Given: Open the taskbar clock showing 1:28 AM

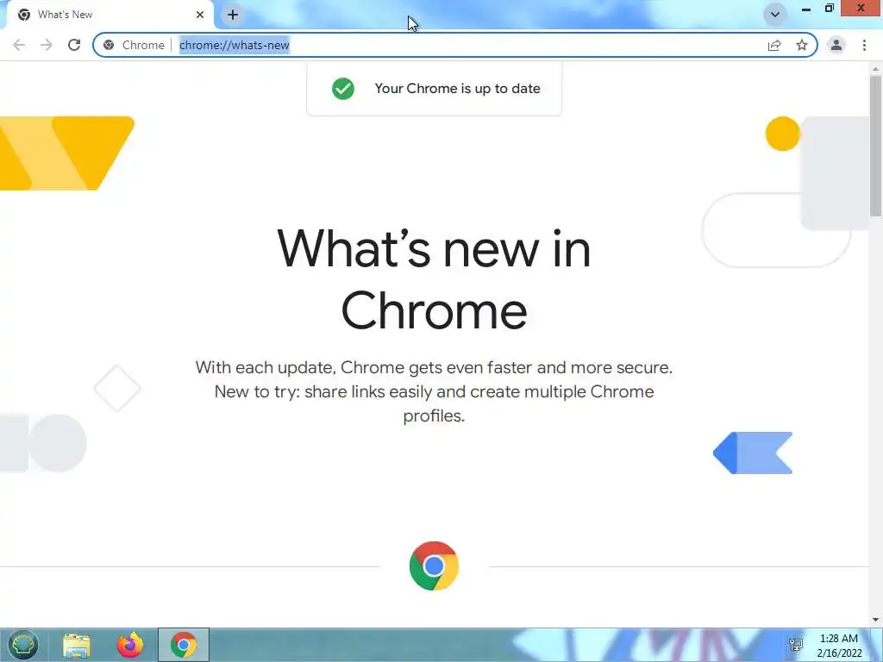Looking at the screenshot, I should [x=839, y=645].
